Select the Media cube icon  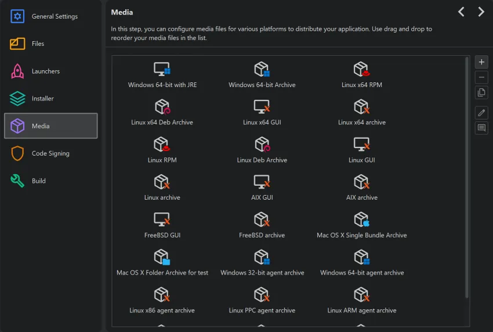(x=17, y=126)
